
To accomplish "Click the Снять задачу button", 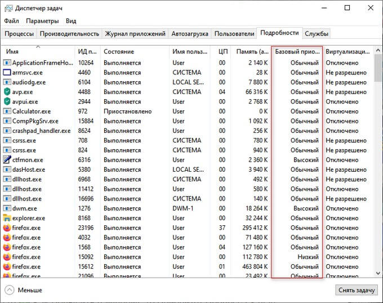I will coord(357,290).
